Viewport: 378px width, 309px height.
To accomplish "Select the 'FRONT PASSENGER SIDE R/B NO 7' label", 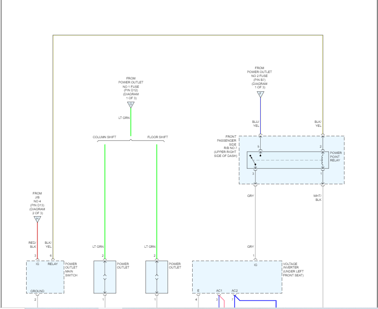I will pos(225,146).
